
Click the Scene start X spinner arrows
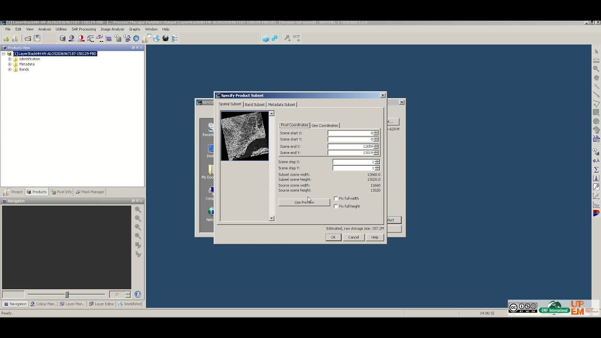pos(376,133)
